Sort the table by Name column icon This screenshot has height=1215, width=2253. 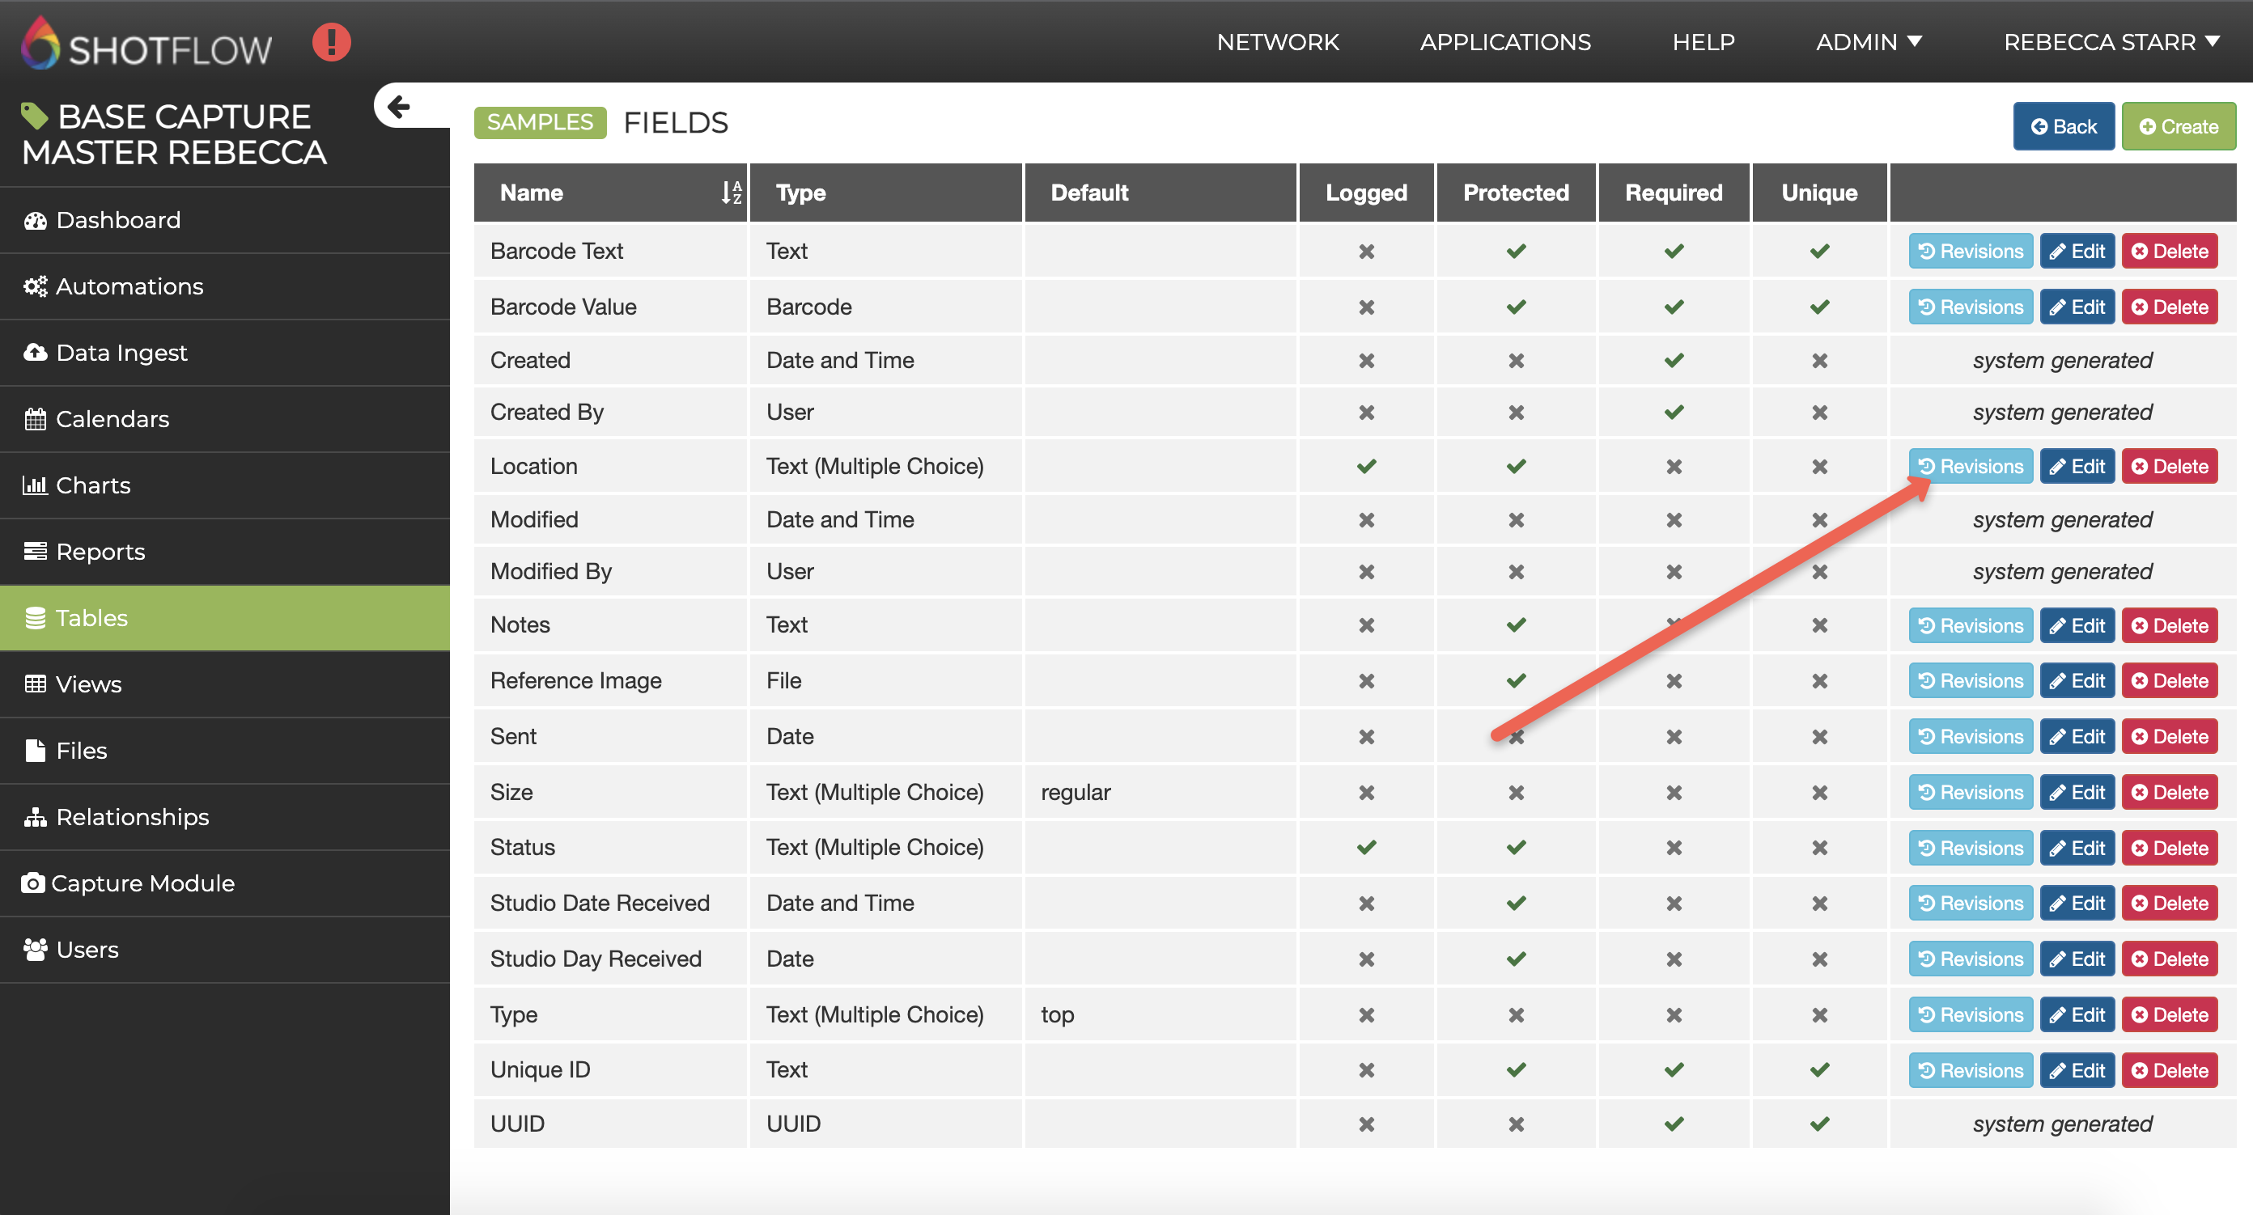pos(732,193)
